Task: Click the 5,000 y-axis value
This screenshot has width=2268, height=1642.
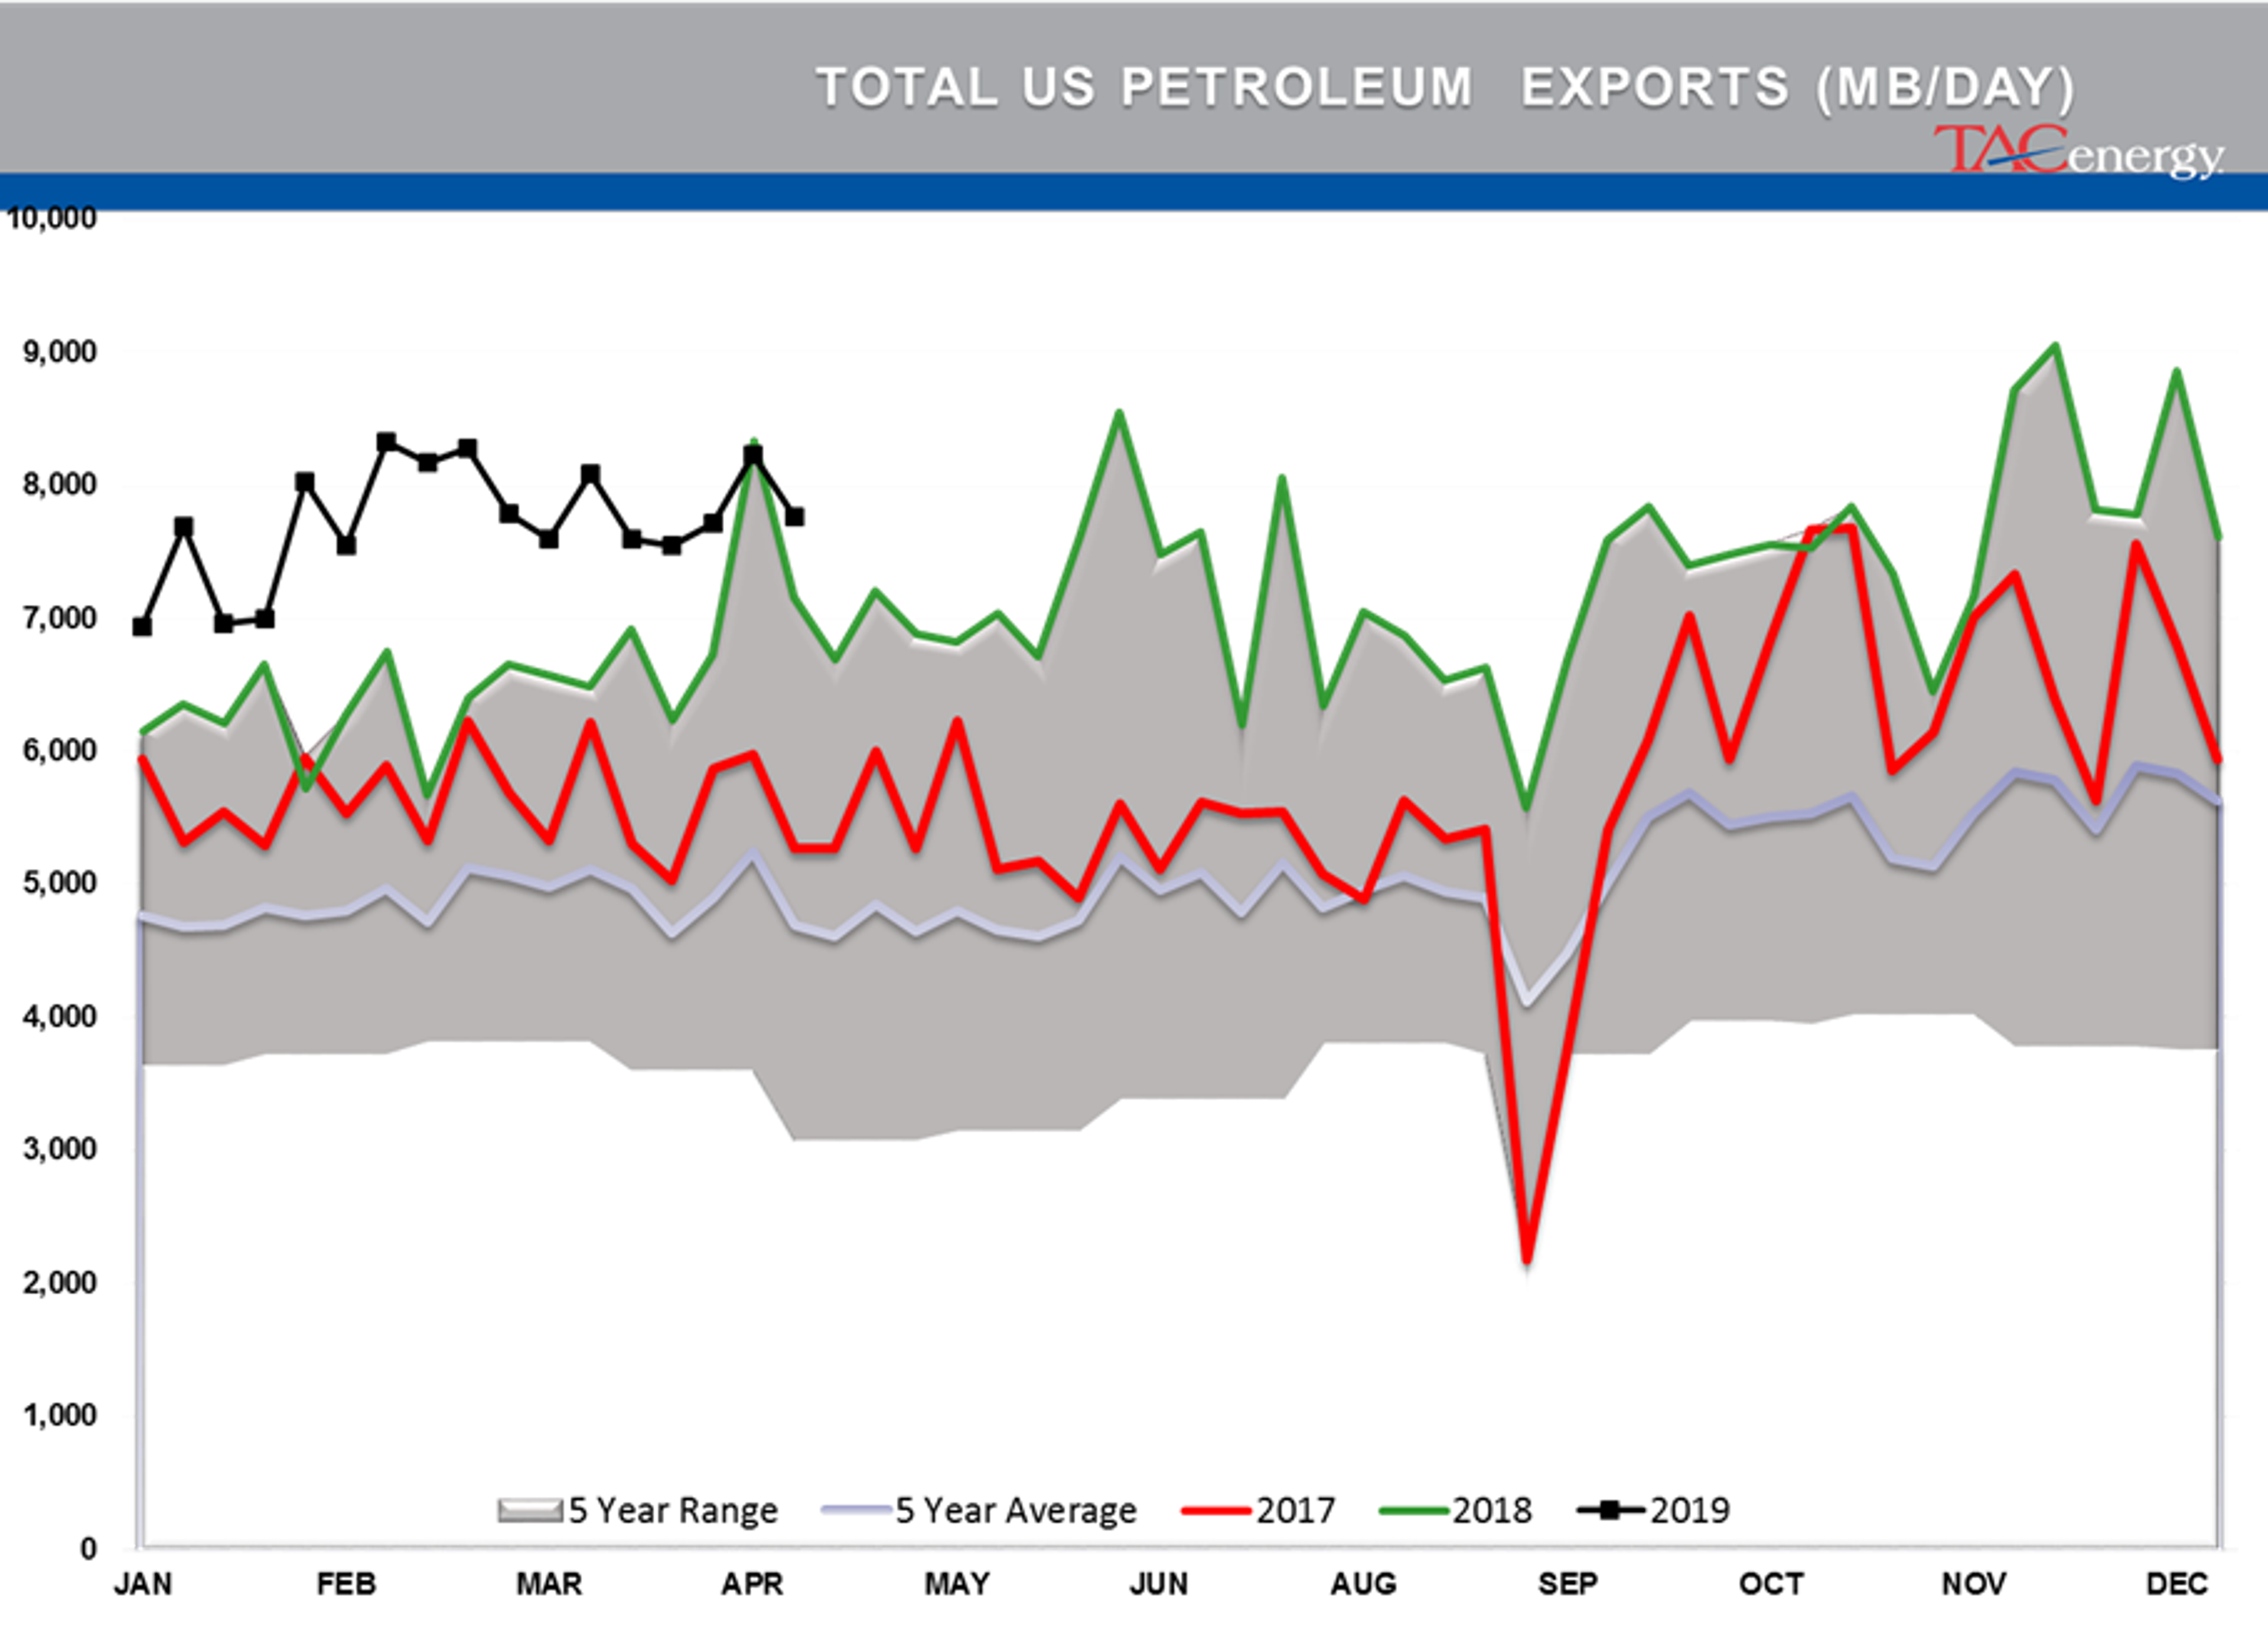Action: [60, 883]
